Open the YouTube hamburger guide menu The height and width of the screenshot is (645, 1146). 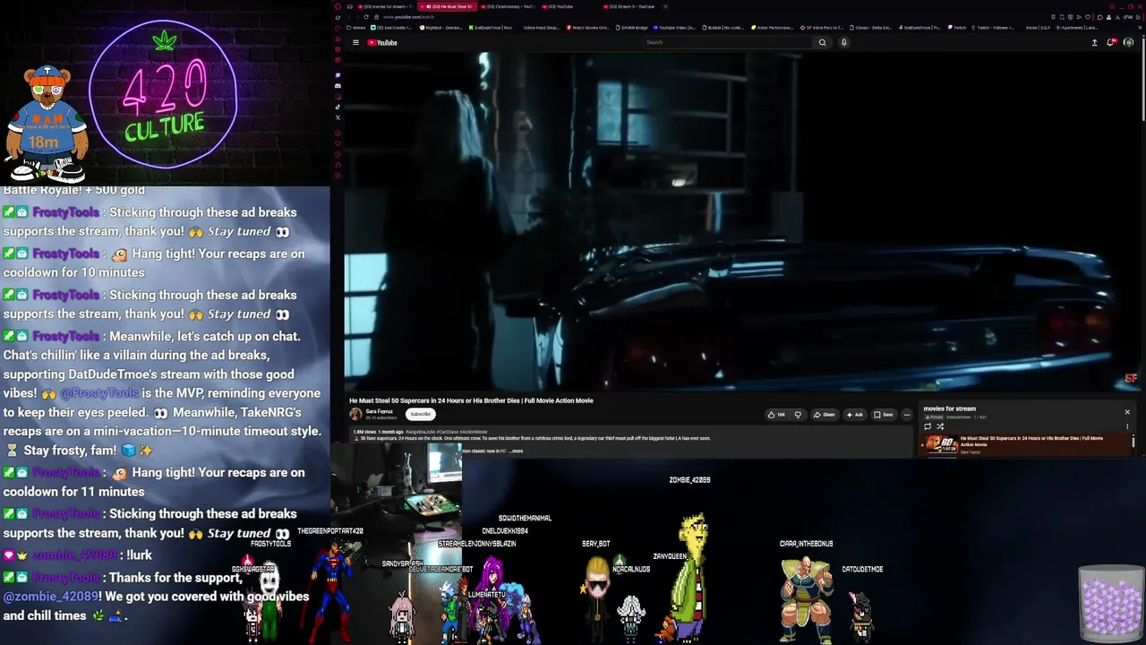pyautogui.click(x=355, y=42)
